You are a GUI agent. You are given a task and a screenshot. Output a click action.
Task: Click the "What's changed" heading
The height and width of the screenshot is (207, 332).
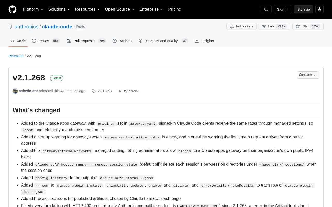tap(36, 110)
